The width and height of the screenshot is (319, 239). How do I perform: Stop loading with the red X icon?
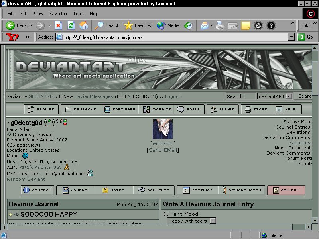tap(58, 25)
